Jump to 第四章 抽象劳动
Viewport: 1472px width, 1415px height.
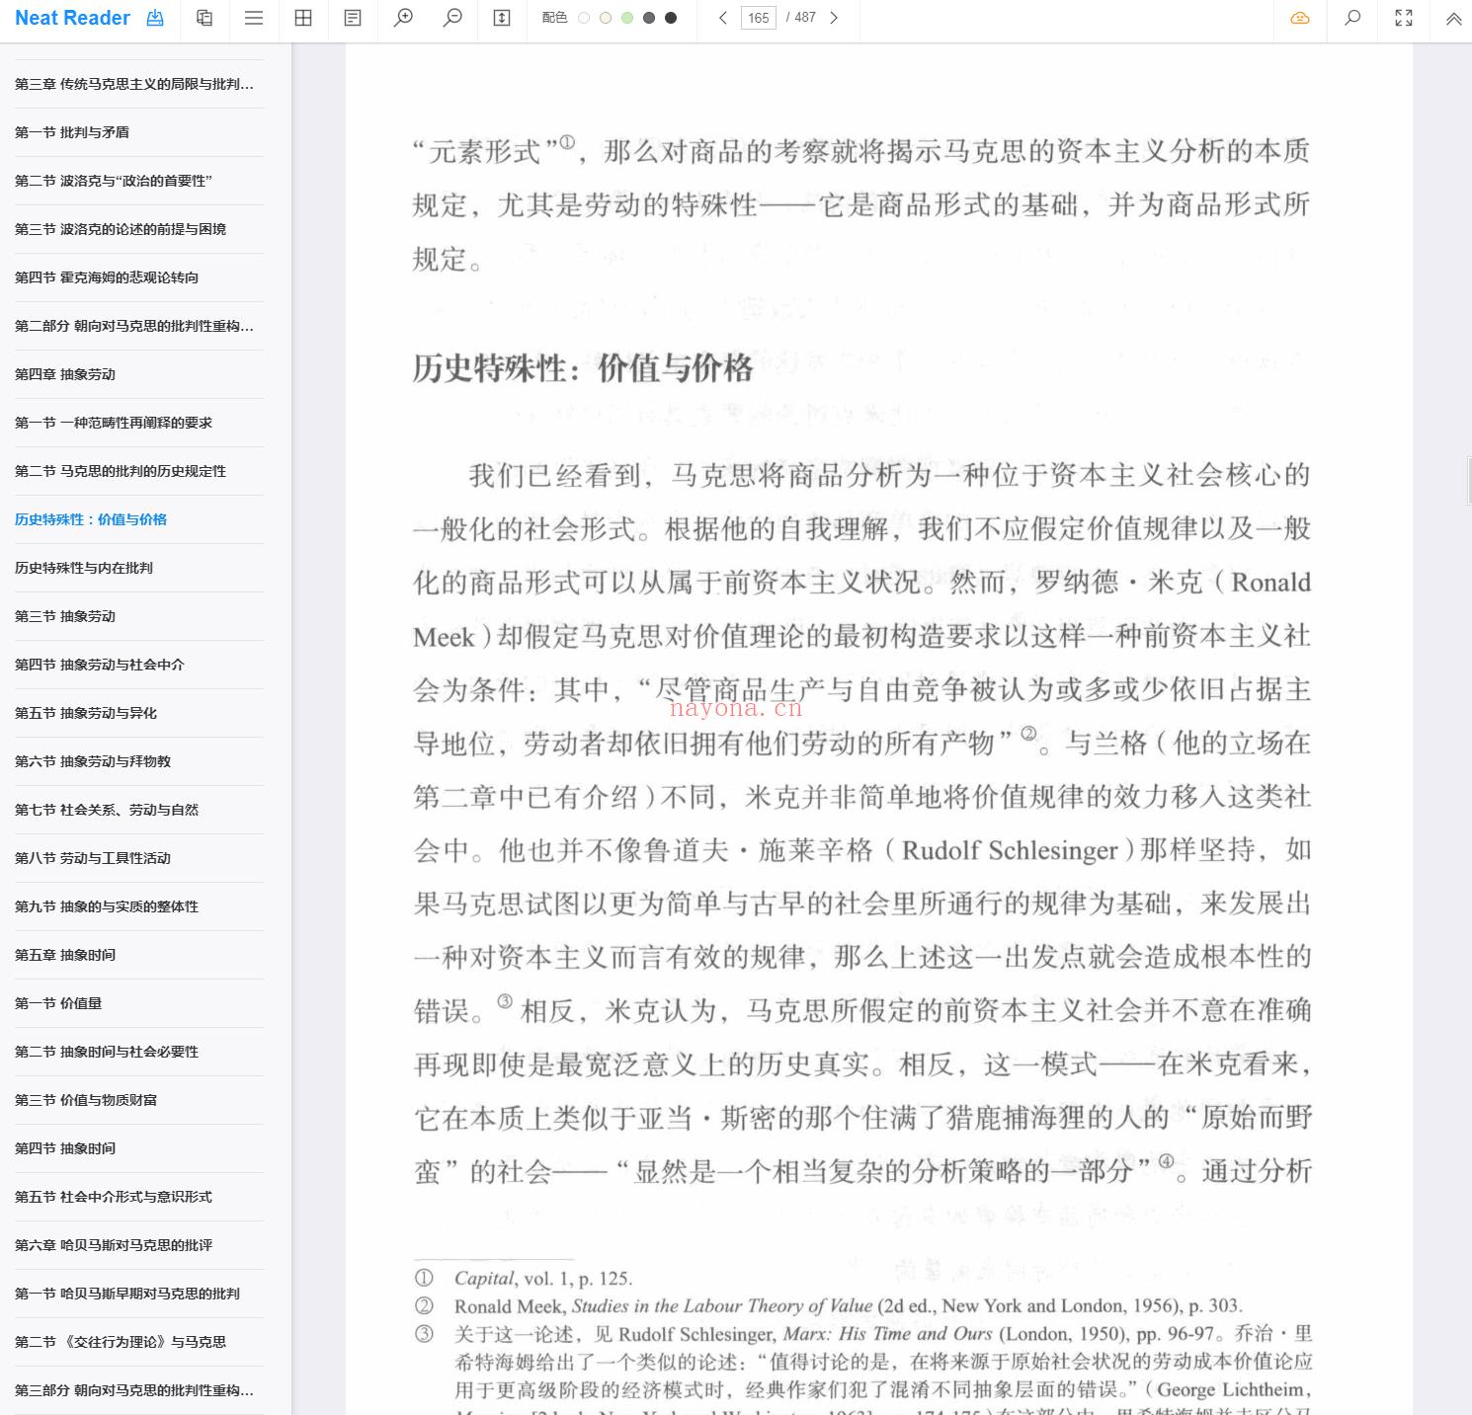click(65, 374)
